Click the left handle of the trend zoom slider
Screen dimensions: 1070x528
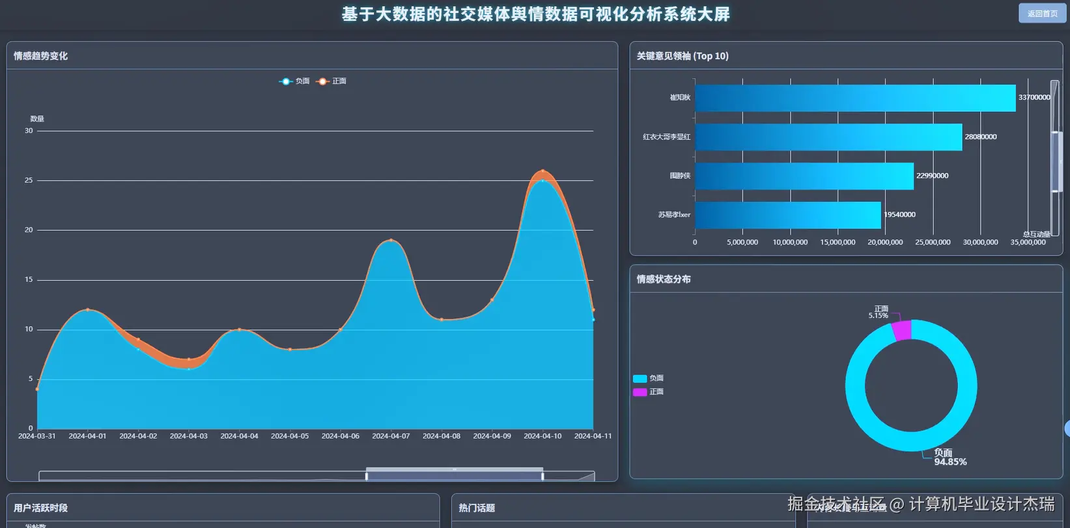pyautogui.click(x=367, y=476)
